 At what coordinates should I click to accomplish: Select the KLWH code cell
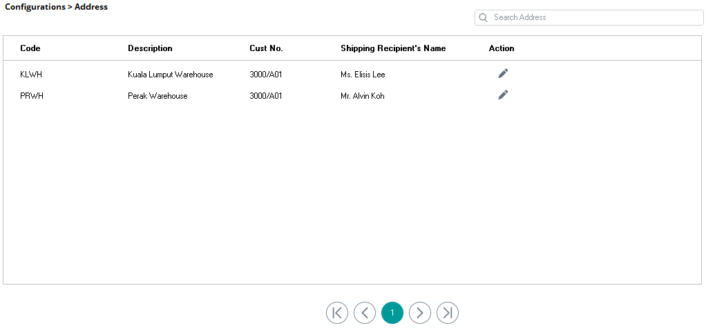(x=31, y=75)
